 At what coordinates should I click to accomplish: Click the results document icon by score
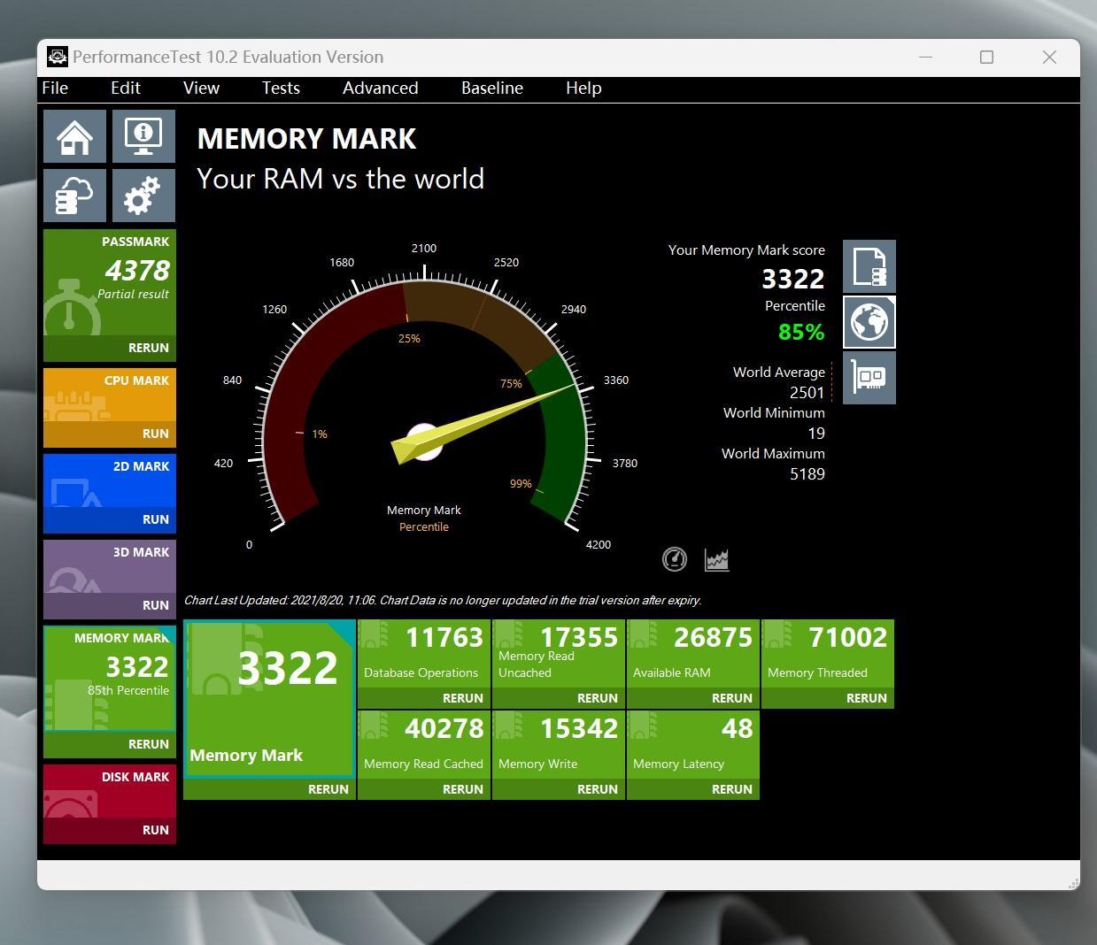coord(869,266)
